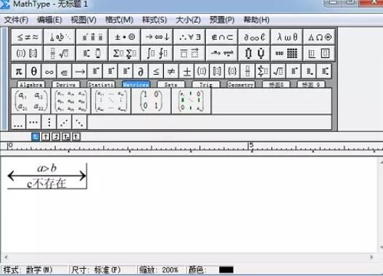Select the center-justified tab stop button
This screenshot has width=383, height=276.
(46, 137)
